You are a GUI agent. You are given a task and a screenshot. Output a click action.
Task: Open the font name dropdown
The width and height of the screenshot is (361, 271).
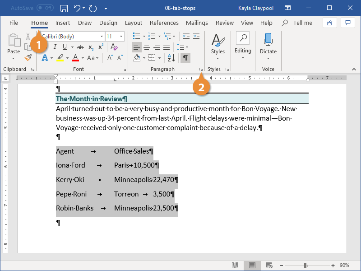point(101,37)
